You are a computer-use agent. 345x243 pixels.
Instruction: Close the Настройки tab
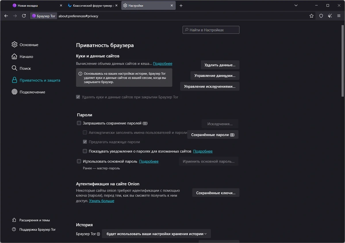pos(172,5)
